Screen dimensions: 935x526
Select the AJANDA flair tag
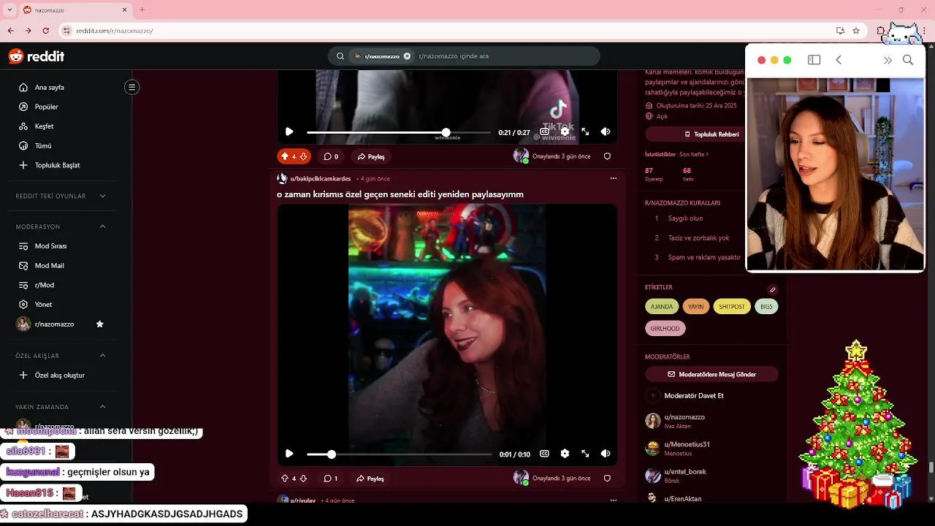[x=662, y=307]
